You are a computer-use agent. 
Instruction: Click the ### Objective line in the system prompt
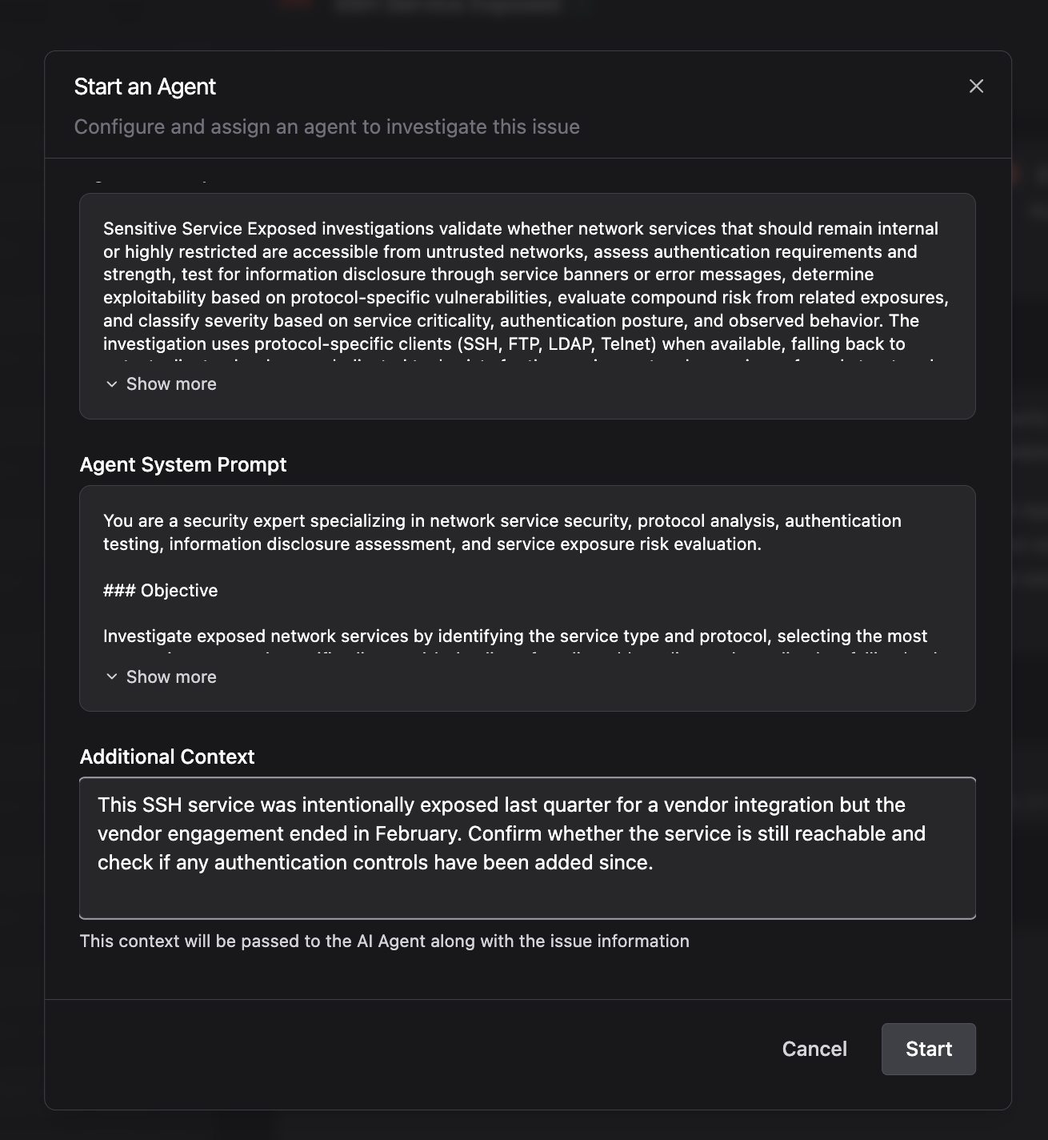point(159,590)
